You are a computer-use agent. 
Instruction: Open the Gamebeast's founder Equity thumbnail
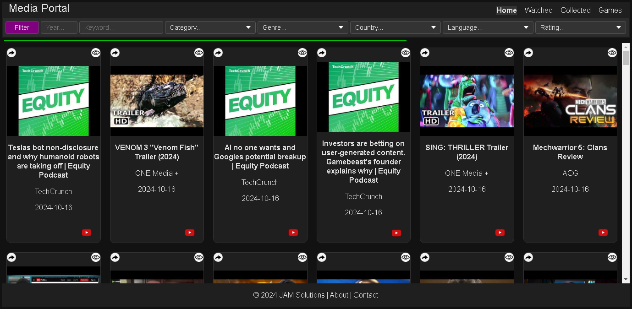pyautogui.click(x=363, y=97)
